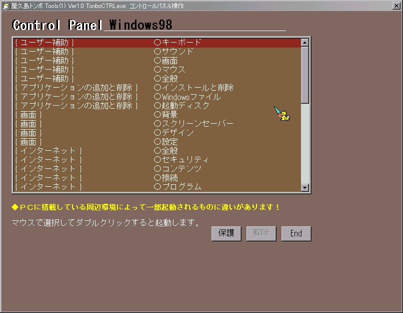Click the list's vertical scrollbar thumb
Screen dimensions: 403x313
click(x=305, y=75)
